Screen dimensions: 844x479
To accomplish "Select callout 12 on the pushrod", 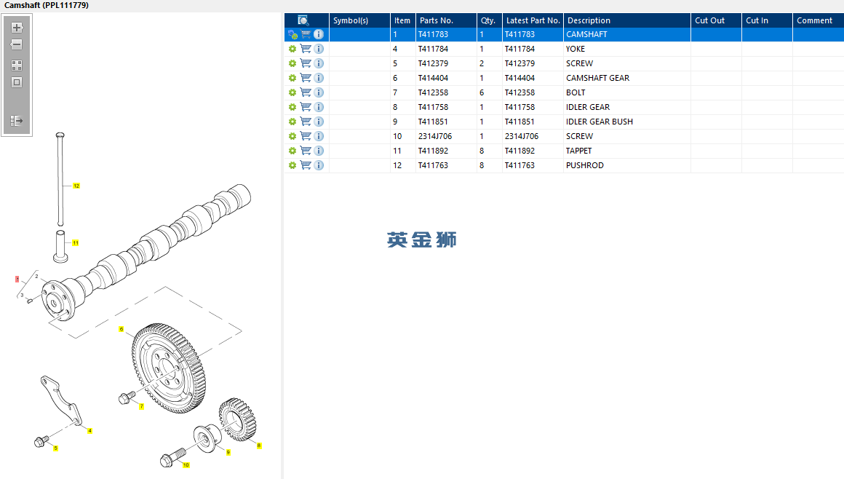I will tap(76, 186).
